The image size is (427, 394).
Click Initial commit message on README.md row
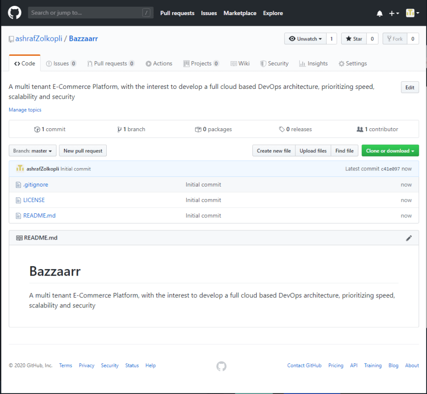[203, 216]
